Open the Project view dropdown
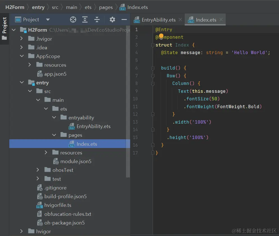 pyautogui.click(x=48, y=20)
